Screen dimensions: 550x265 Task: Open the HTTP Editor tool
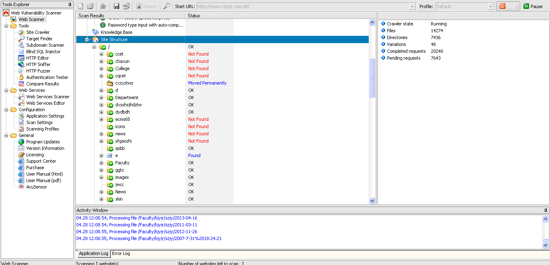[37, 58]
